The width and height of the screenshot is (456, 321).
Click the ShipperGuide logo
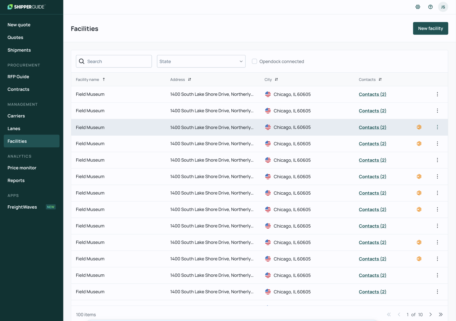click(26, 7)
